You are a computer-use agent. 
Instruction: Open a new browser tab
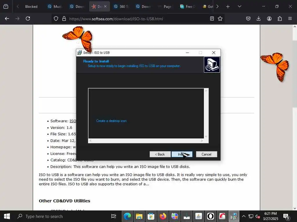[228, 7]
